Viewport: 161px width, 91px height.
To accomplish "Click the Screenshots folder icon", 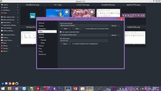I will pos(2,35).
